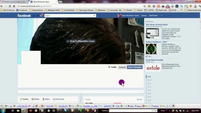The image size is (201, 113).
Task: Open Social Referral Guide ad link
Action: 154,60
